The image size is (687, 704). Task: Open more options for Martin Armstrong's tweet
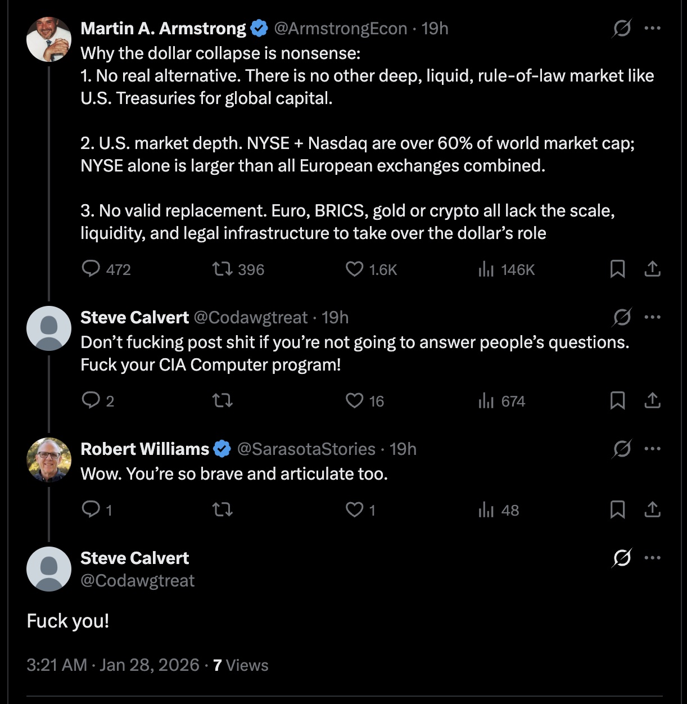(x=653, y=28)
